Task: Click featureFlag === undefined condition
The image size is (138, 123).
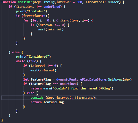Action: point(54,84)
